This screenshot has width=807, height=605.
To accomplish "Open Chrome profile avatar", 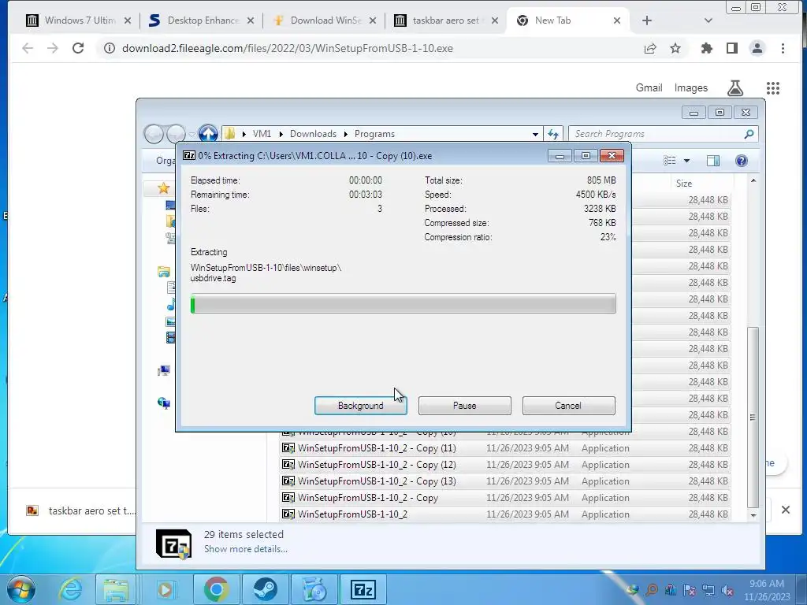I will point(757,48).
